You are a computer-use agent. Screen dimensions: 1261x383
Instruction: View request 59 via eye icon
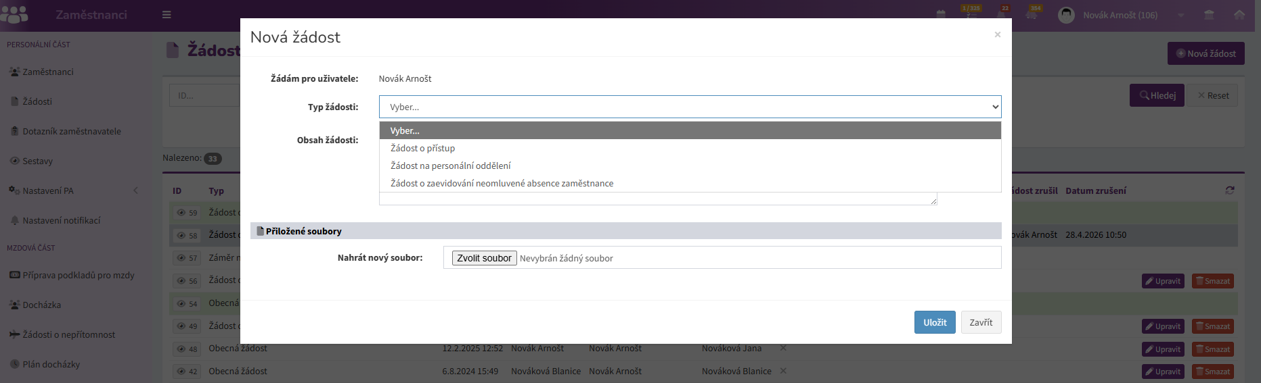(187, 213)
